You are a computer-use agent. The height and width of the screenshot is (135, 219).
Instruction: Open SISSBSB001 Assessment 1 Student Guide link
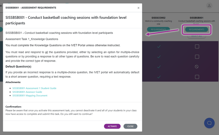[x=34, y=88]
